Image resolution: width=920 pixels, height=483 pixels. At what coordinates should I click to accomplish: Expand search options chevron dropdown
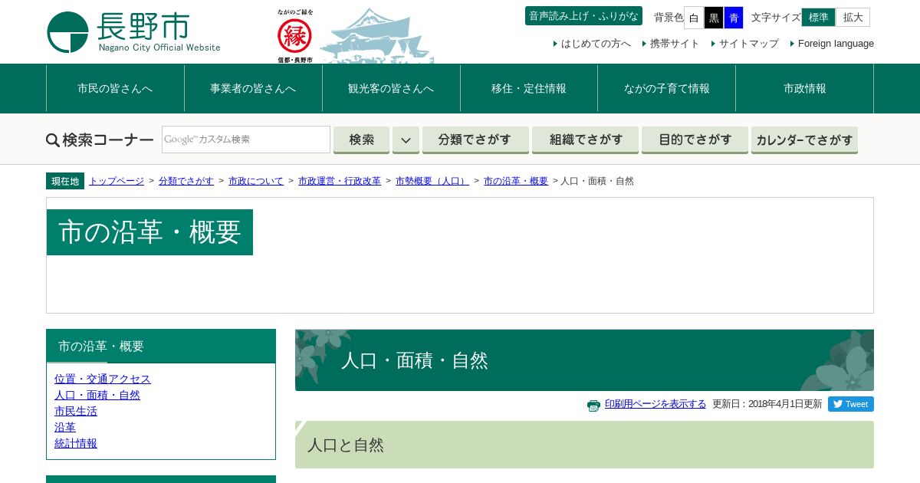point(406,140)
